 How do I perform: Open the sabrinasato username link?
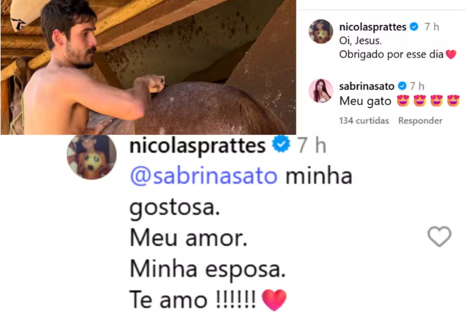click(367, 86)
